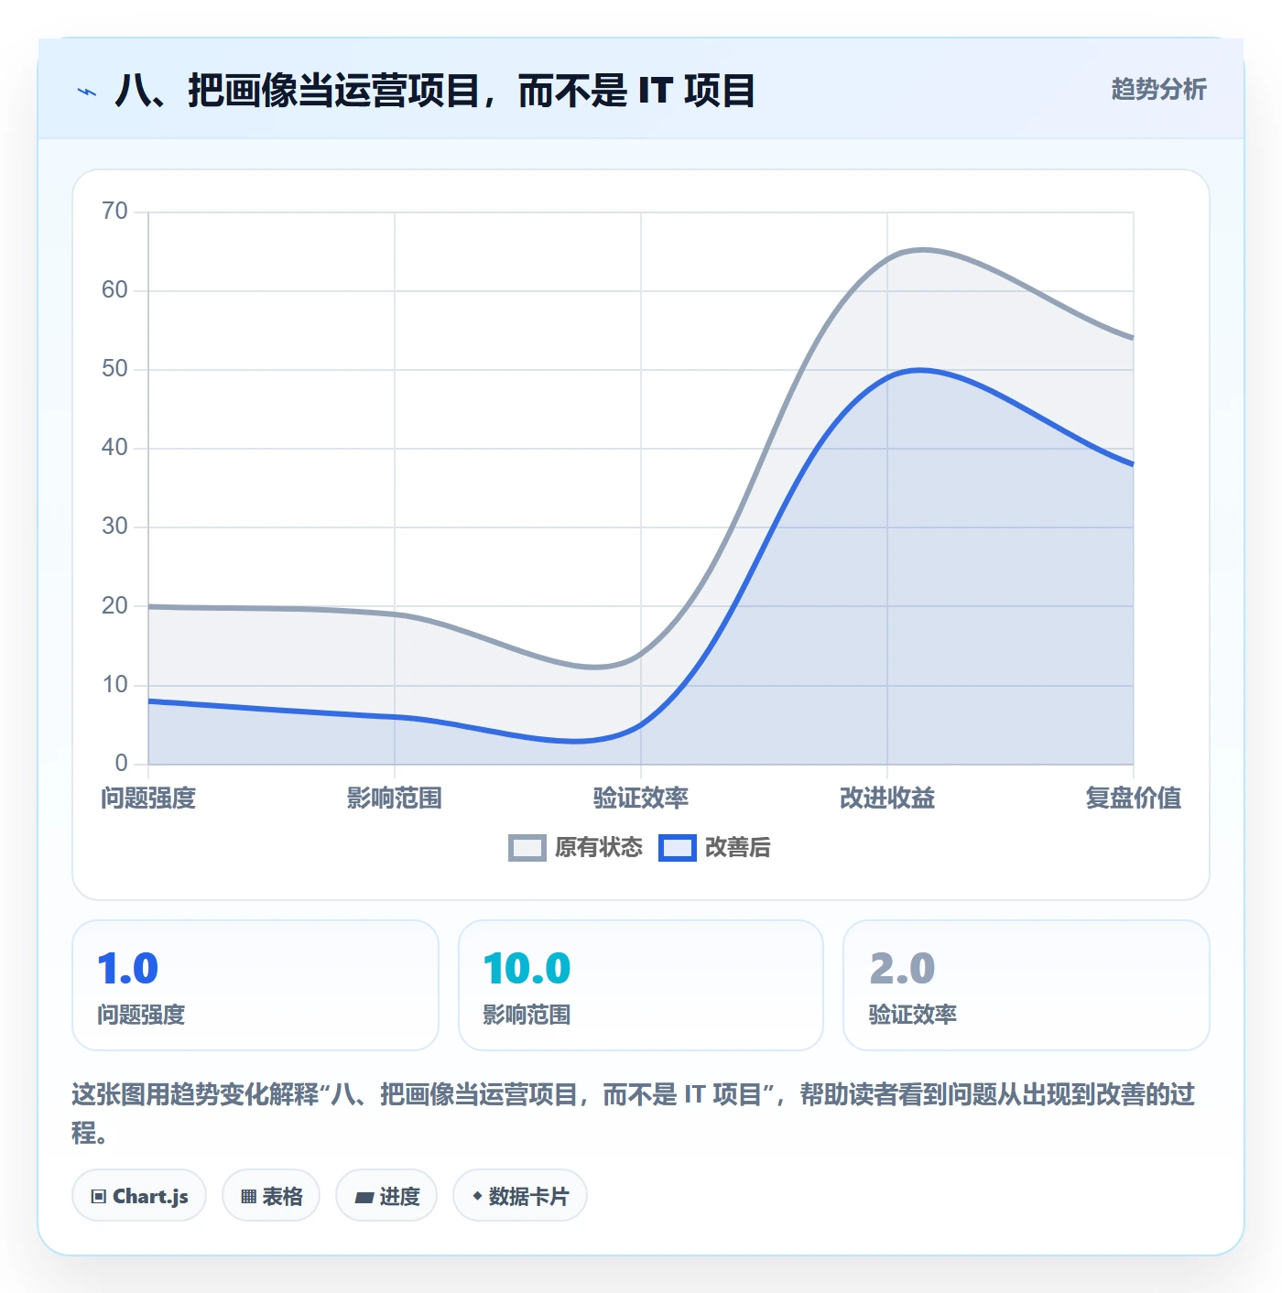
Task: Click the 问题强度 x-axis label
Action: pyautogui.click(x=148, y=799)
